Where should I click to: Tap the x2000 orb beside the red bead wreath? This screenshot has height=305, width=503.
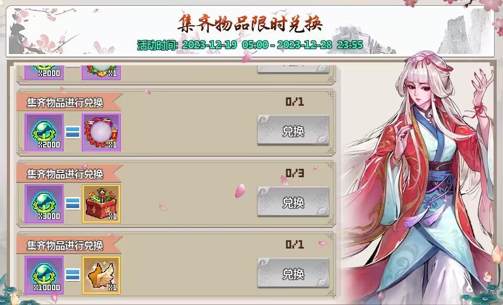(x=44, y=132)
